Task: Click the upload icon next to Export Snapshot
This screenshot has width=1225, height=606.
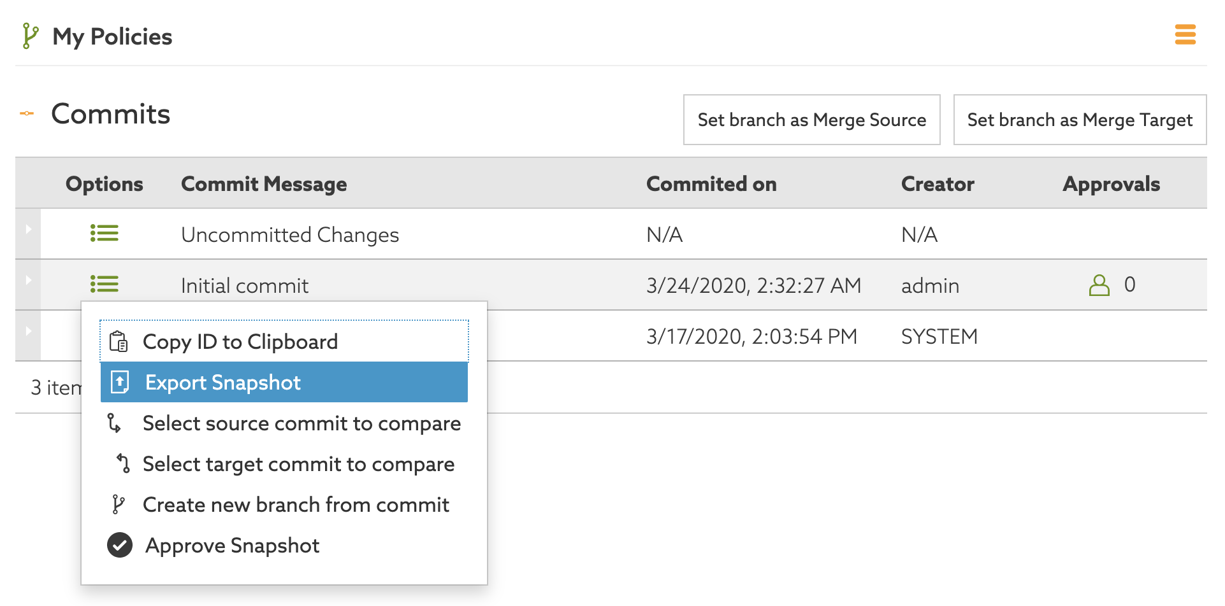Action: (x=119, y=382)
